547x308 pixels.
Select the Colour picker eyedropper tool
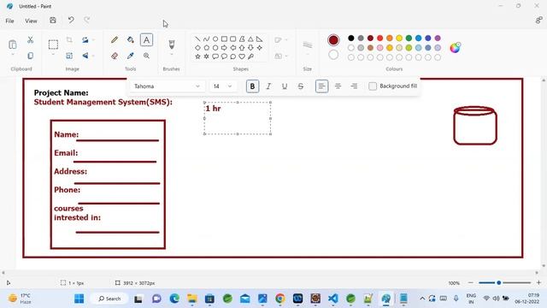tap(131, 56)
